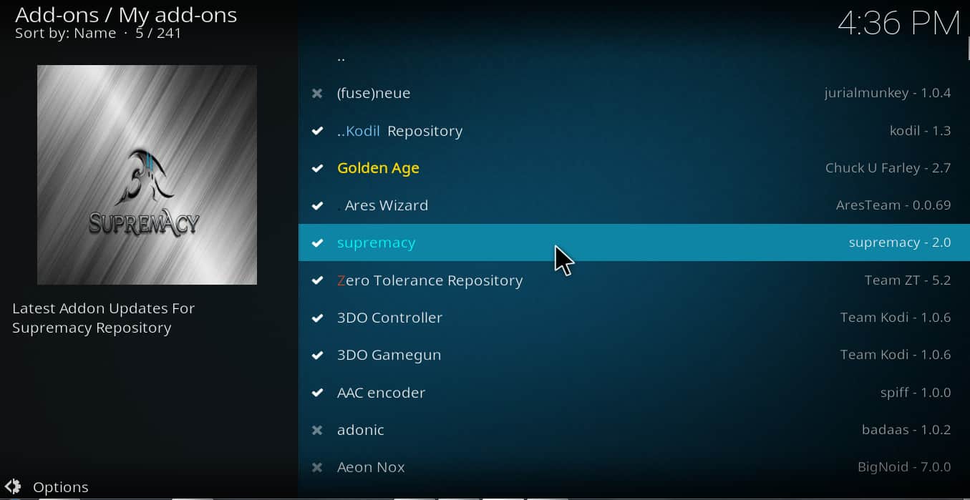Click the checkmark beside Zero Tolerance Repository
The height and width of the screenshot is (500, 970).
[x=317, y=280]
